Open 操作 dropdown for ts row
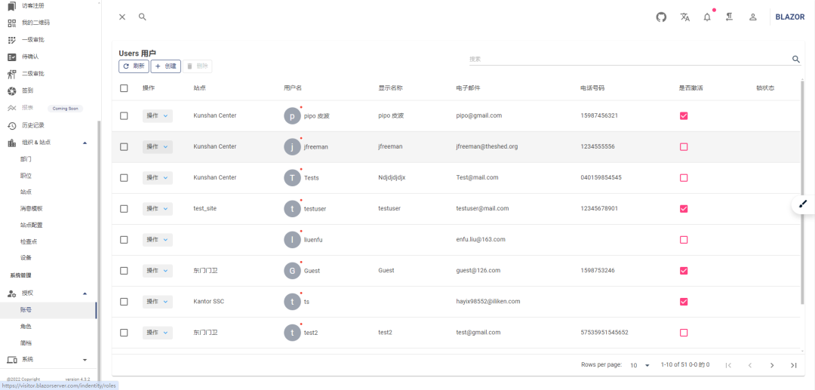This screenshot has width=815, height=390. click(x=158, y=302)
